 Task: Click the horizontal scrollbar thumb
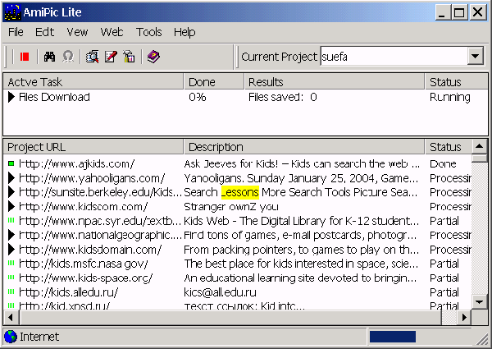tap(230, 318)
